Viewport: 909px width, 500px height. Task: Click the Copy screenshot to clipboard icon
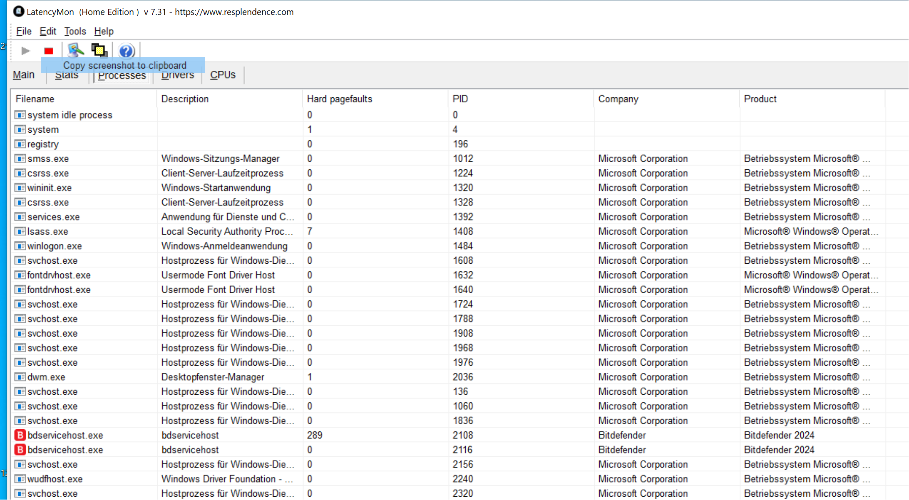(x=99, y=50)
